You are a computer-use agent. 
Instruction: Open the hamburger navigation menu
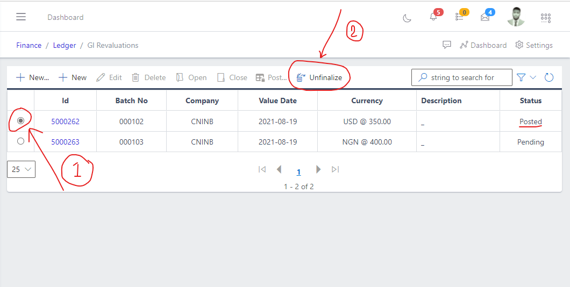click(x=21, y=17)
